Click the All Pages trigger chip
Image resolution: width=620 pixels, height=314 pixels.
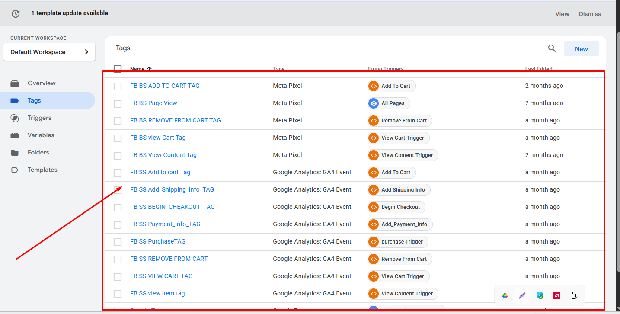click(x=389, y=103)
